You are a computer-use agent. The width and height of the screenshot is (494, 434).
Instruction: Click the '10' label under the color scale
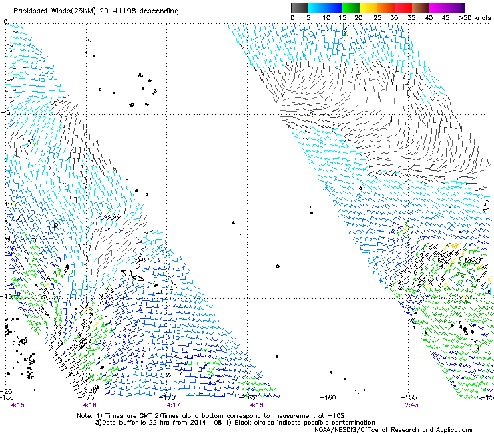point(326,18)
